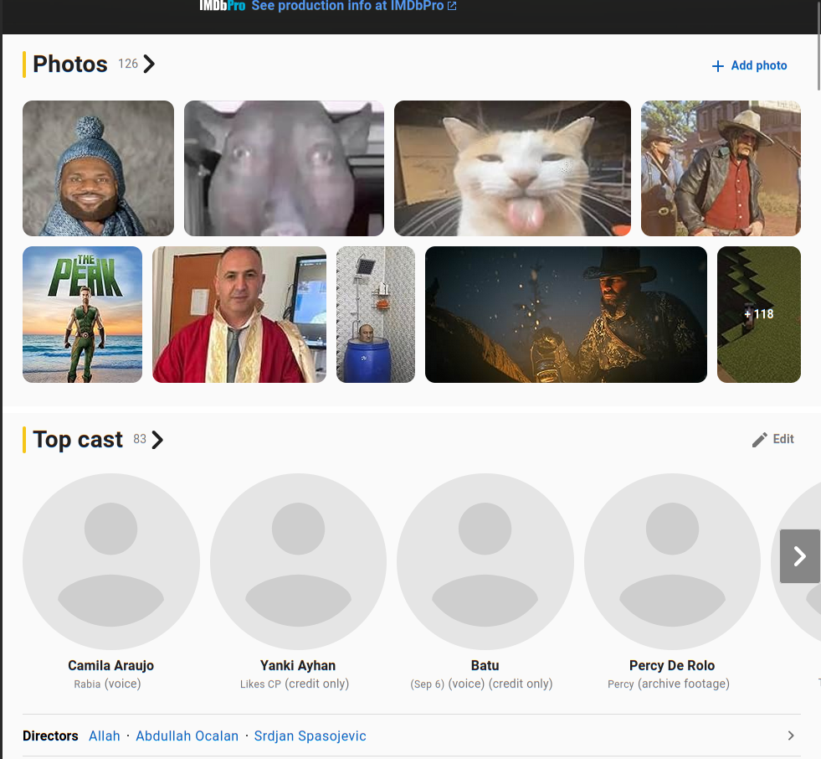Open Batu's avatar placeholder

click(485, 561)
